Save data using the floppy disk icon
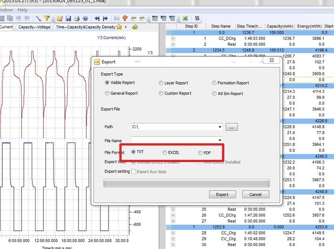The image size is (334, 249). pyautogui.click(x=68, y=18)
